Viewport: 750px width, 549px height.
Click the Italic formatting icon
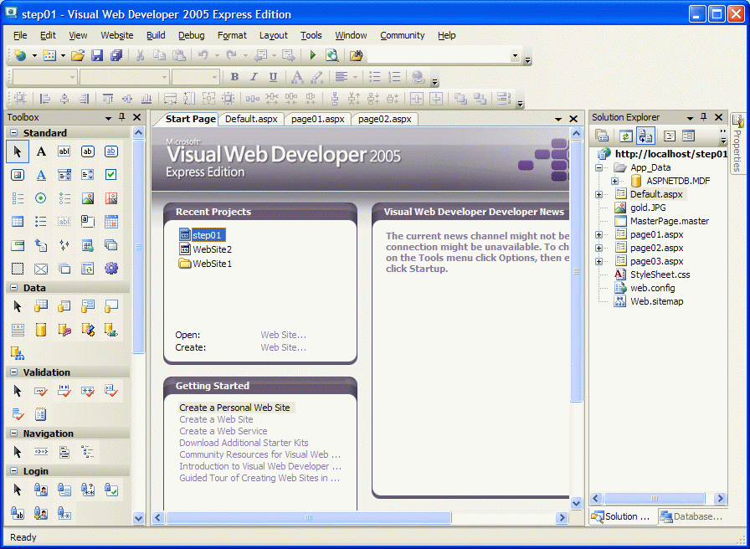click(254, 77)
